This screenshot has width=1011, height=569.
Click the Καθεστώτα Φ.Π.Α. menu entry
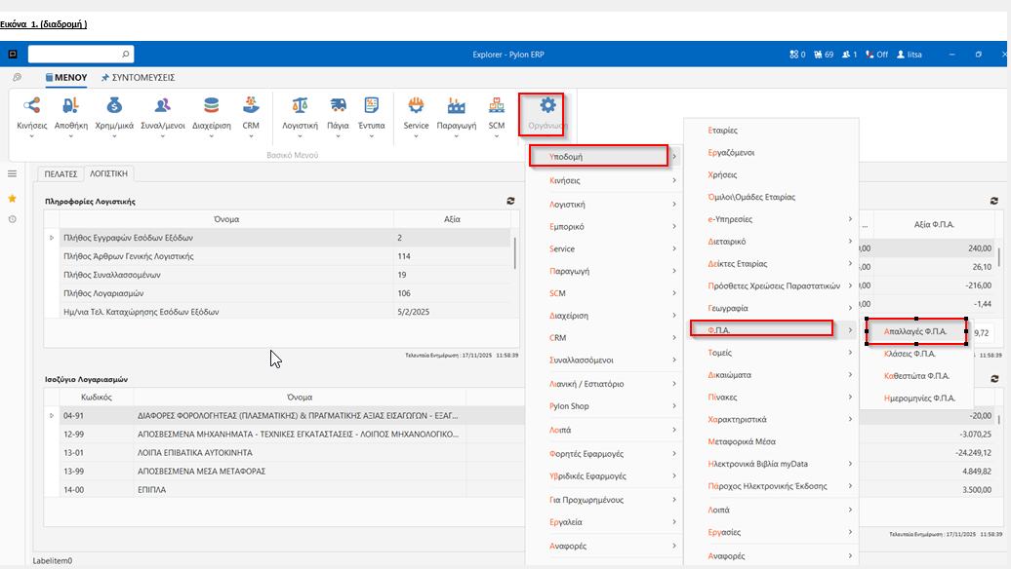[915, 376]
